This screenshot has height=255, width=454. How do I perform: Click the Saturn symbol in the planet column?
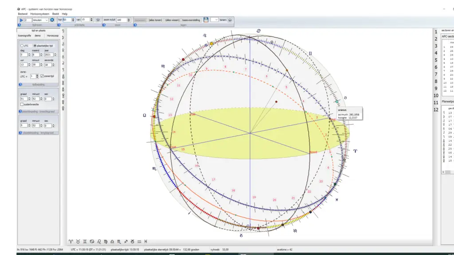point(63,70)
